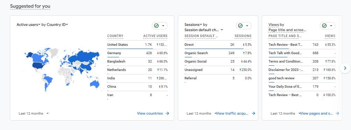Open the View countries link

click(150, 114)
